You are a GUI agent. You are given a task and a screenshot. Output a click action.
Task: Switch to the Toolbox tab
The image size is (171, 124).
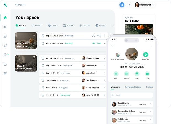point(68,25)
